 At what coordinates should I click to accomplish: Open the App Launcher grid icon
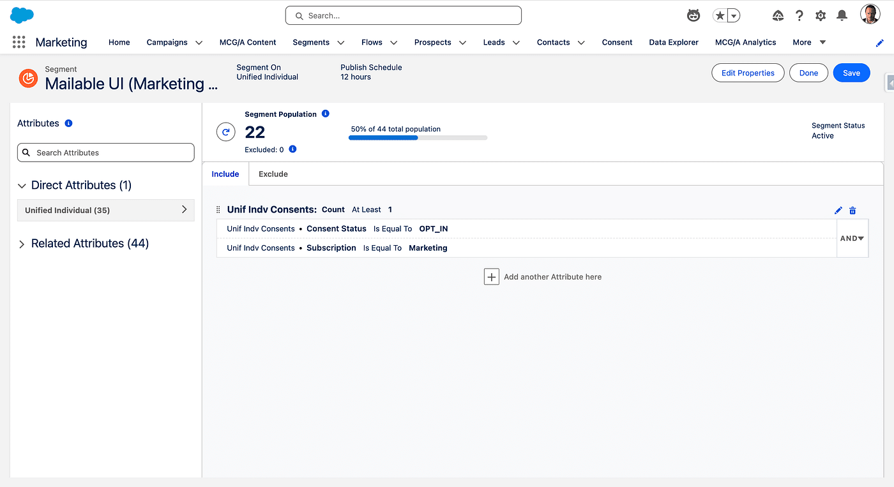tap(19, 42)
